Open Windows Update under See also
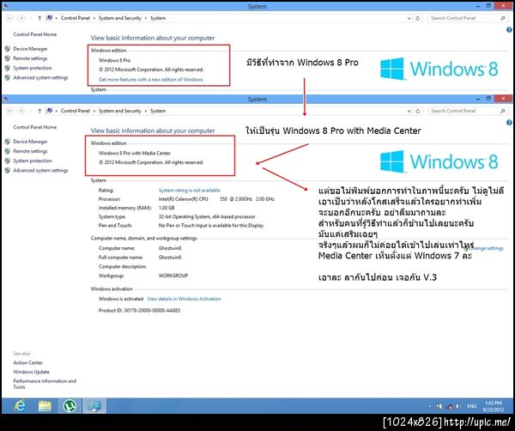The height and width of the screenshot is (431, 515). click(x=31, y=372)
